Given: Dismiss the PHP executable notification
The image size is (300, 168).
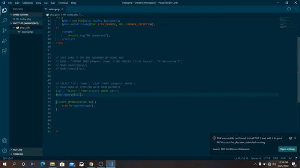Looking at the screenshot, I should pos(295,138).
